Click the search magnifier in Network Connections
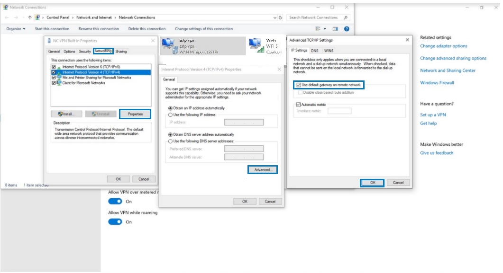 pos(346,18)
